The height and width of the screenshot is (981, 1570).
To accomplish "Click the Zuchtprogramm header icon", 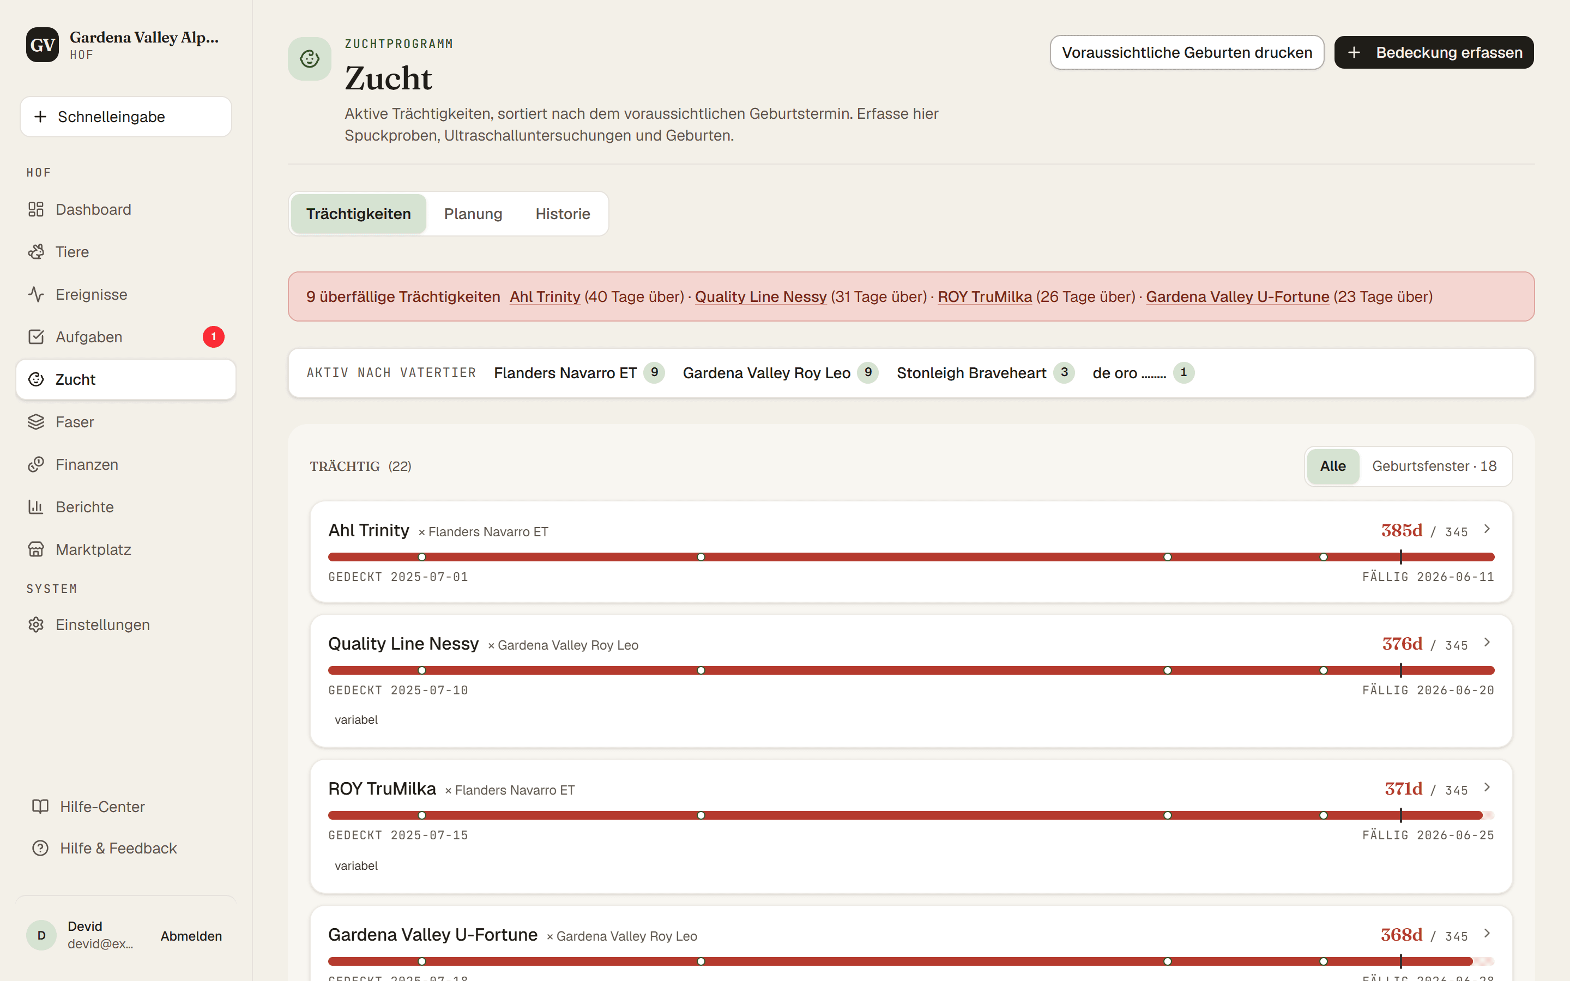I will [x=310, y=59].
